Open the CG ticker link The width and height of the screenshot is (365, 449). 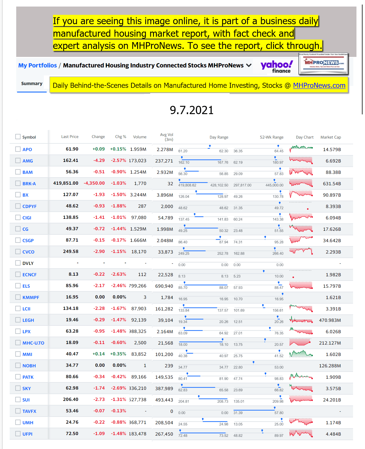click(x=25, y=229)
